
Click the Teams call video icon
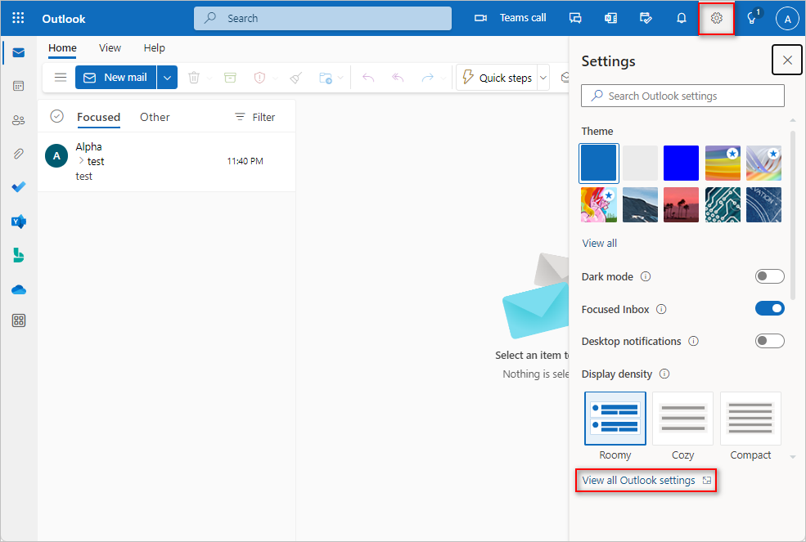coord(480,18)
